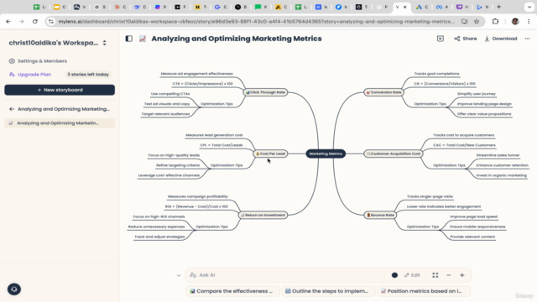The height and width of the screenshot is (302, 537).
Task: Open Chrome three-dot menu
Action: pyautogui.click(x=529, y=21)
